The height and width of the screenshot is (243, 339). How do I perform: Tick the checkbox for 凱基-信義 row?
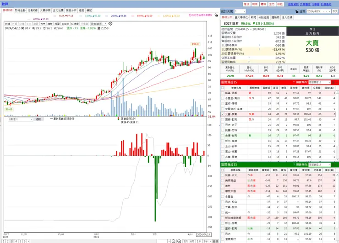(x=223, y=93)
